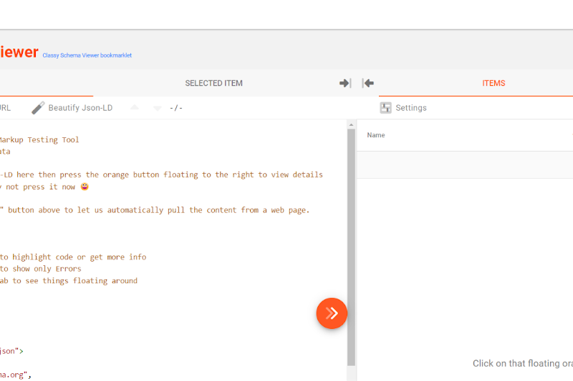Click the Viewer logo text
Viewport: 573px width, 381px height.
click(19, 52)
